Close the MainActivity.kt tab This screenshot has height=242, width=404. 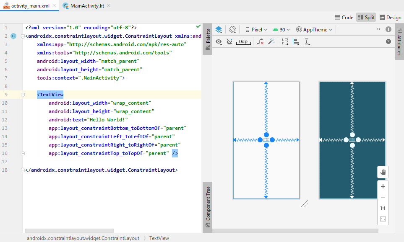(x=109, y=5)
